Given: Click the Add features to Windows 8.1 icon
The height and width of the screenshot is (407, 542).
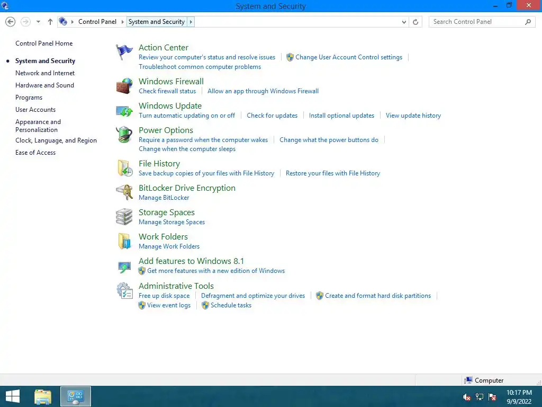Looking at the screenshot, I should [x=124, y=267].
